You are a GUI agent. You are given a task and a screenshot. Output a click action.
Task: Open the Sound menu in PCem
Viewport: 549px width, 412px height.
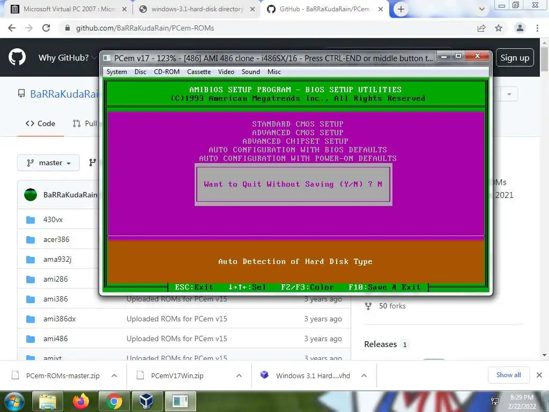[251, 72]
